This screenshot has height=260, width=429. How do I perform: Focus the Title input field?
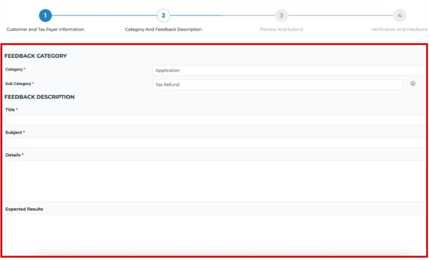click(214, 120)
